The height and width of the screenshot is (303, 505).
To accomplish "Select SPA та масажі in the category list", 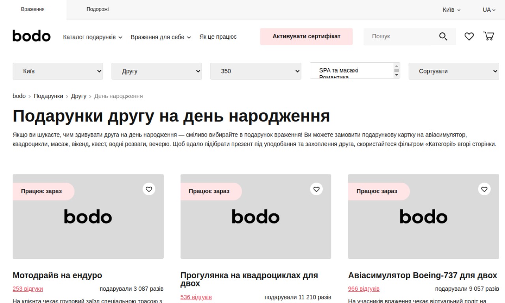I will click(339, 70).
